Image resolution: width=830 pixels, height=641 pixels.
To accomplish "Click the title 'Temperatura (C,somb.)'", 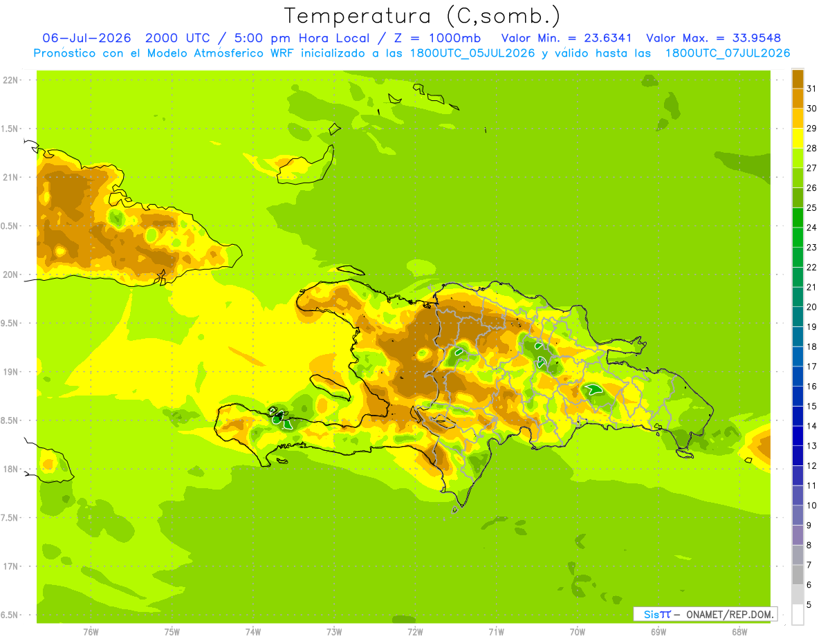I will pos(422,16).
